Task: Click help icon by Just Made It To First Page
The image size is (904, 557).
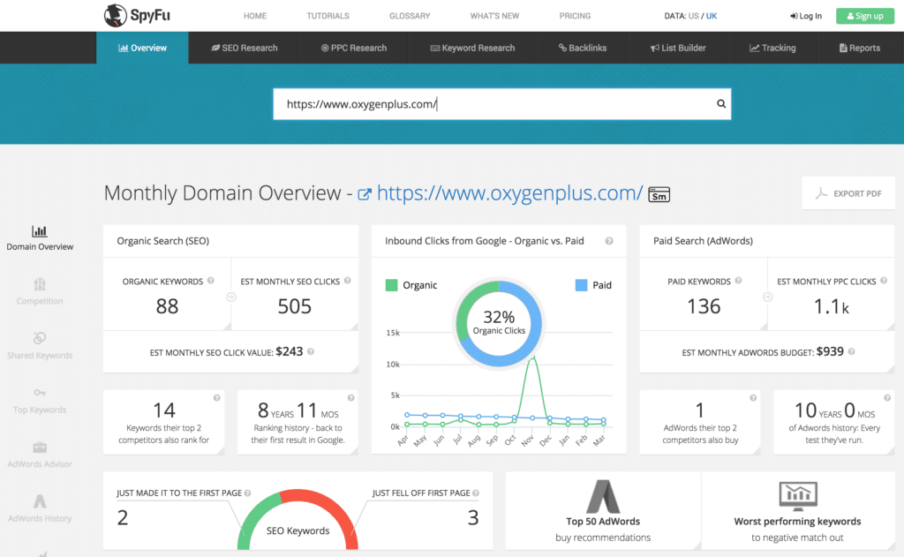Action: [x=247, y=493]
